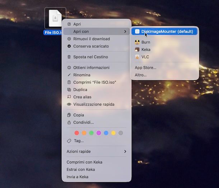Click the Copia clipboard icon
Image resolution: width=219 pixels, height=188 pixels.
coord(69,115)
